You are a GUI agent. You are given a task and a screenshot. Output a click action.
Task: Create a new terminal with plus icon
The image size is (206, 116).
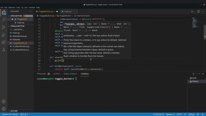coord(193,74)
